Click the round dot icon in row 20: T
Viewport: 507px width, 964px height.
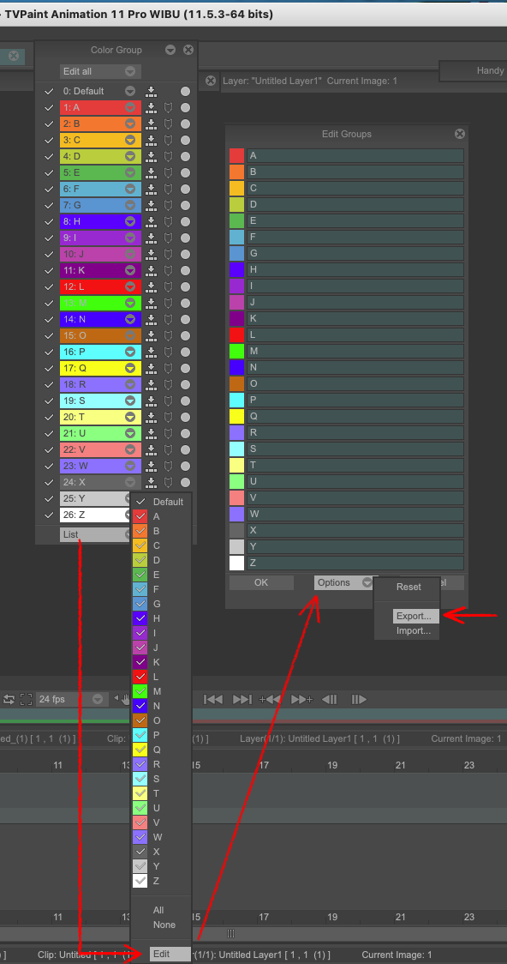tap(185, 417)
